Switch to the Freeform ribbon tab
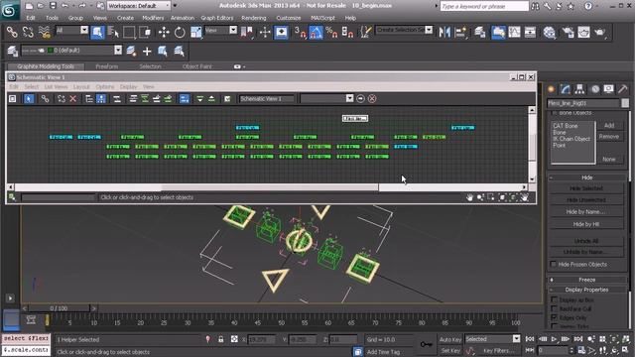635x357 pixels. (107, 66)
